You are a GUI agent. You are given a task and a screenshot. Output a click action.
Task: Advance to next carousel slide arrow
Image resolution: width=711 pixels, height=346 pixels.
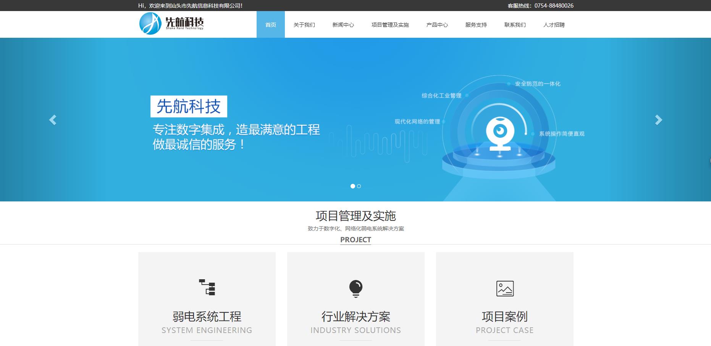(658, 120)
